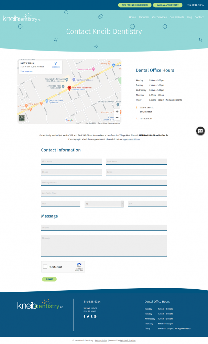Switch map to satellite view thumbnail
This screenshot has width=208, height=344.
22,118
